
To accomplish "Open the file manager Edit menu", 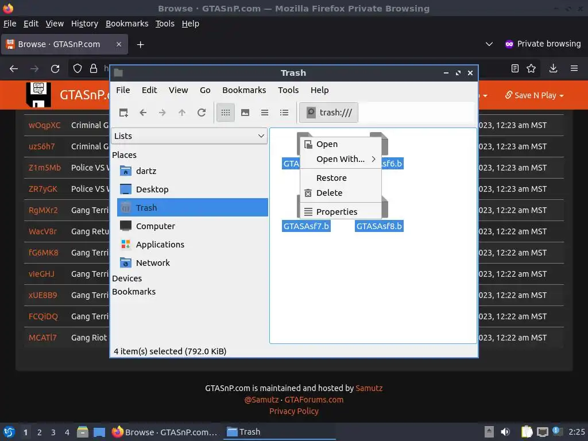I will tap(149, 90).
